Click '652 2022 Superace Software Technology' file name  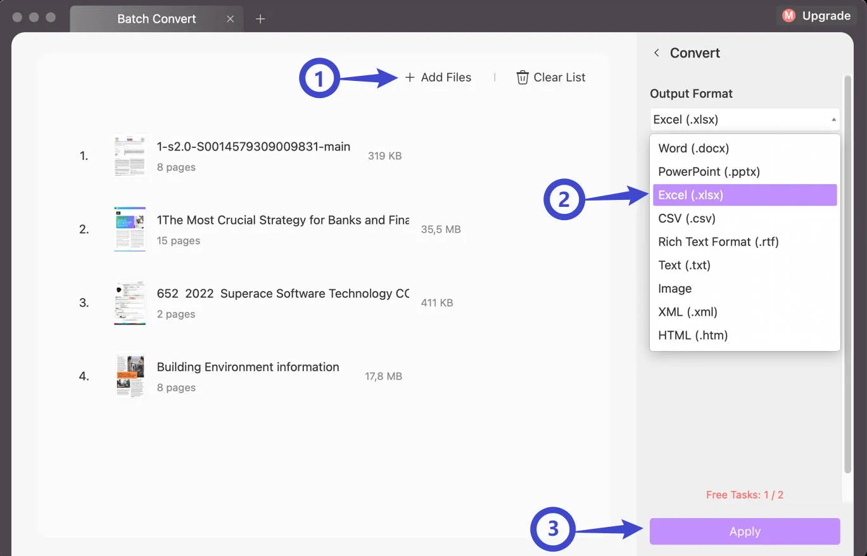(283, 293)
